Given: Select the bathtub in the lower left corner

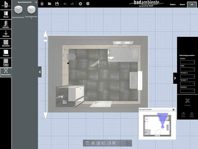Looking at the screenshot, I should (x=70, y=96).
